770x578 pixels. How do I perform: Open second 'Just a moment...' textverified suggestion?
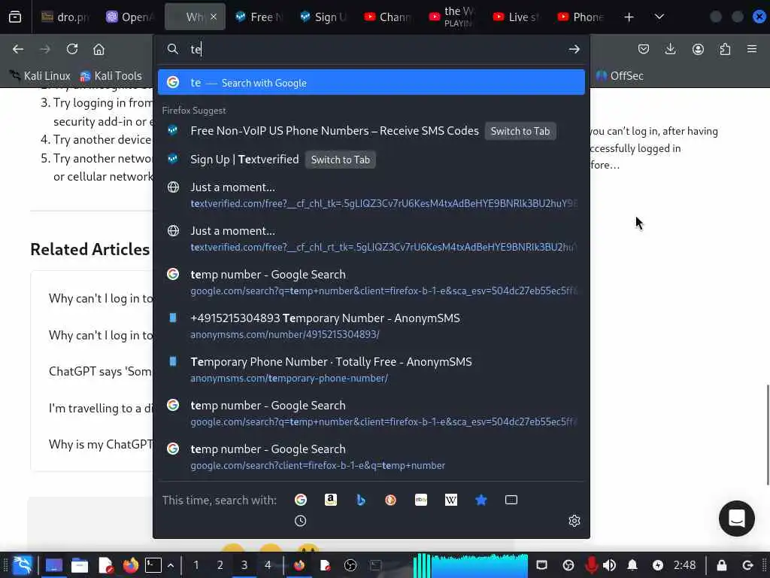(371, 239)
